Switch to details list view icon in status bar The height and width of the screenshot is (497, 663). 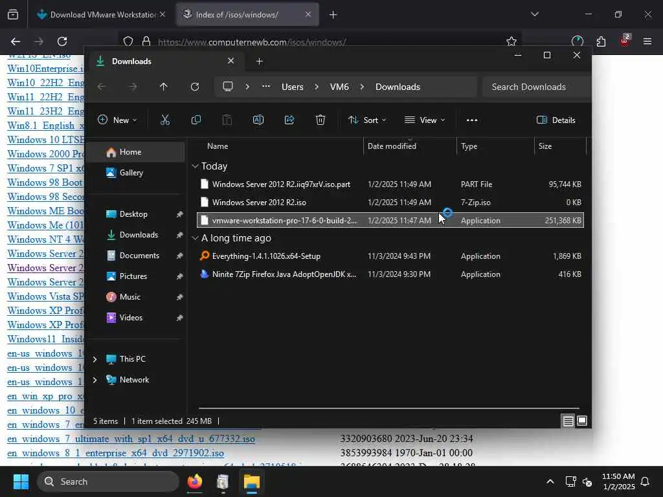(568, 421)
